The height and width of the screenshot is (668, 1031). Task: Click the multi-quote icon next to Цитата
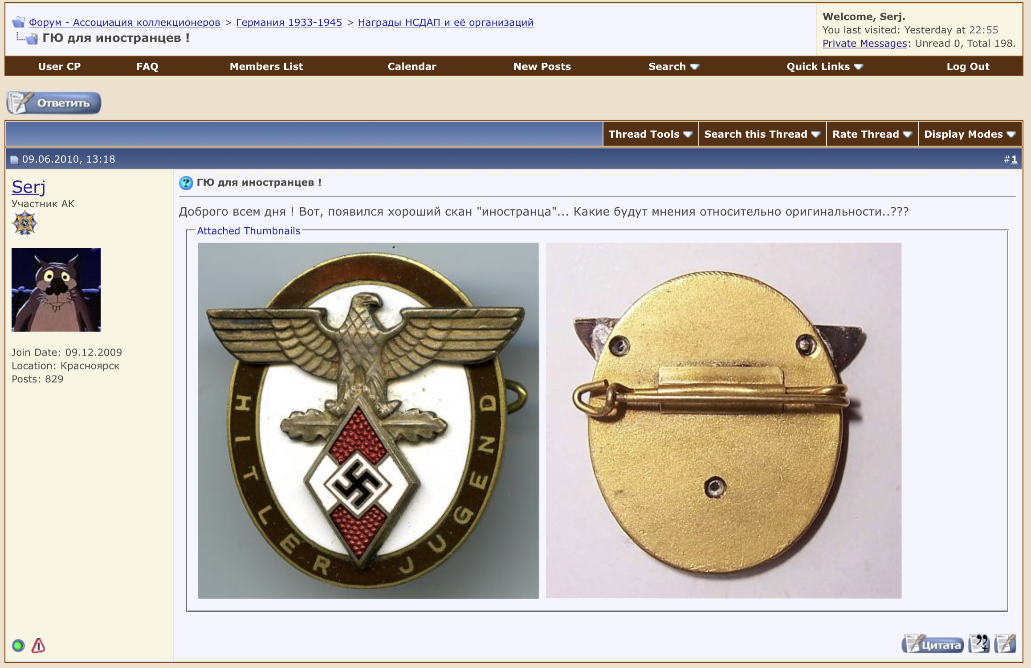[979, 644]
